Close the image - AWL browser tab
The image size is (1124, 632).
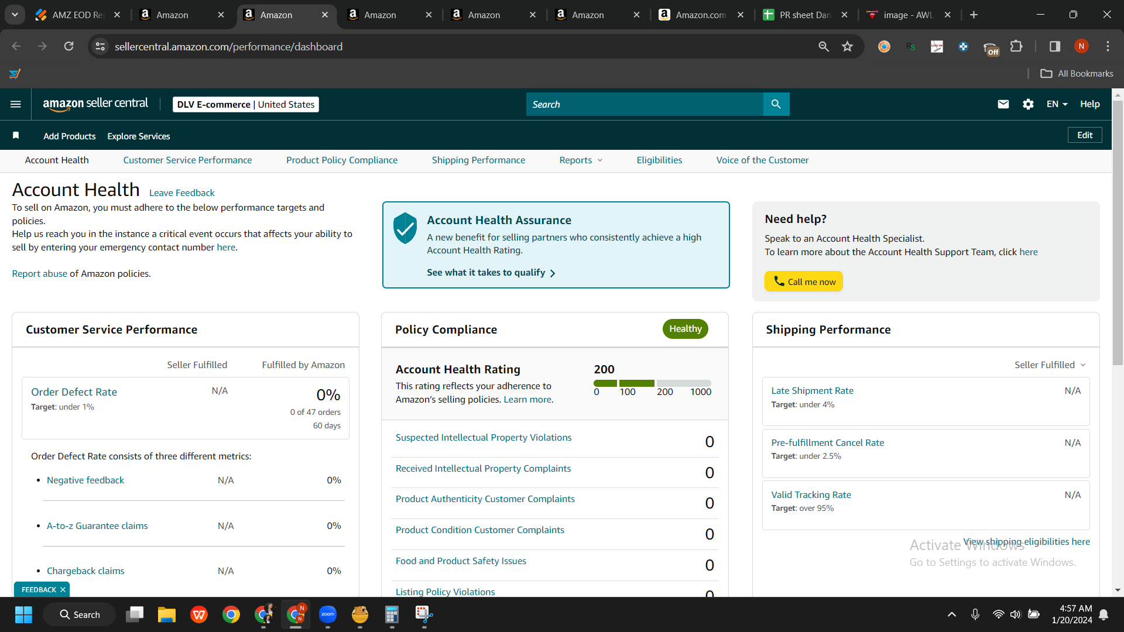(x=948, y=15)
